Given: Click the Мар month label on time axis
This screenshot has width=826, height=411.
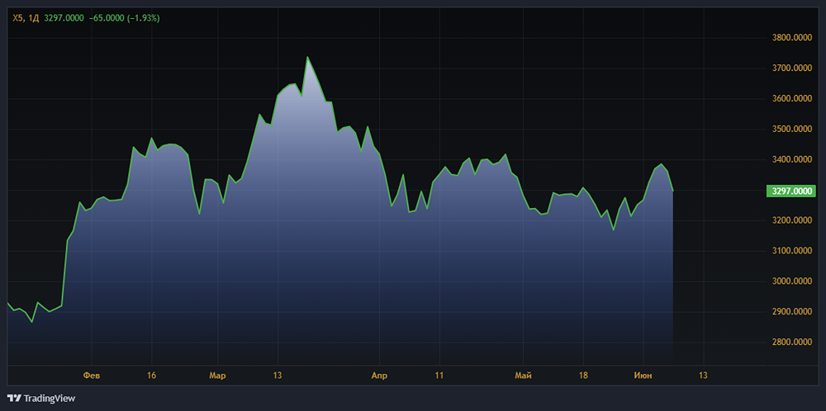Looking at the screenshot, I should click(217, 376).
